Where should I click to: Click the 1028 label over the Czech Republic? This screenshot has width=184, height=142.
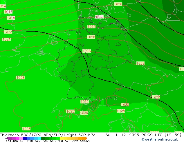140,63
